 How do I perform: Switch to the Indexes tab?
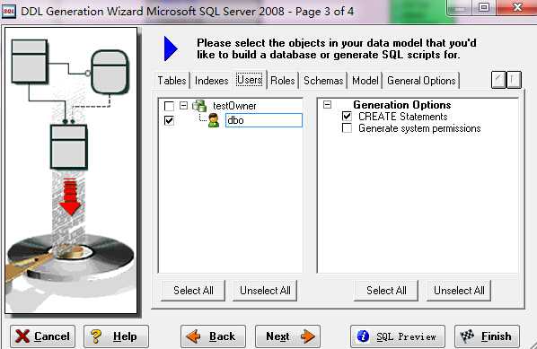click(211, 81)
